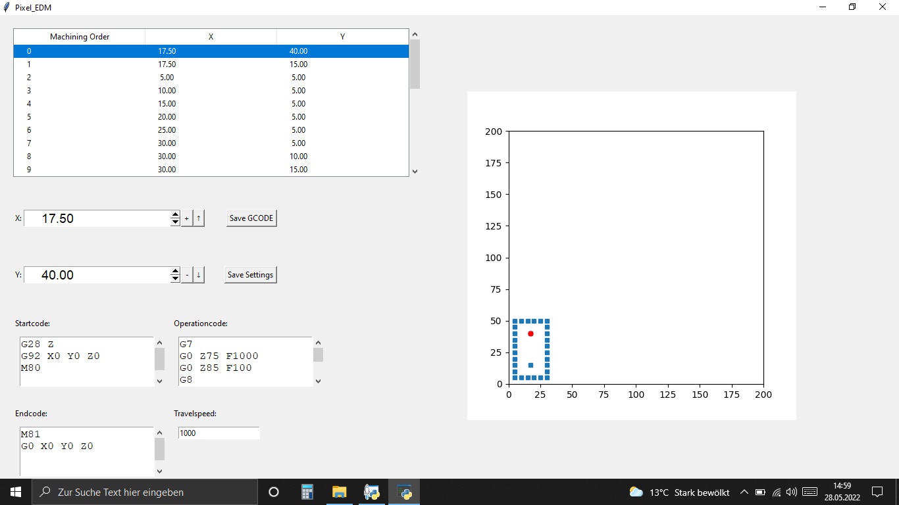
Task: Click the table scrollbar up arrow
Action: click(415, 34)
